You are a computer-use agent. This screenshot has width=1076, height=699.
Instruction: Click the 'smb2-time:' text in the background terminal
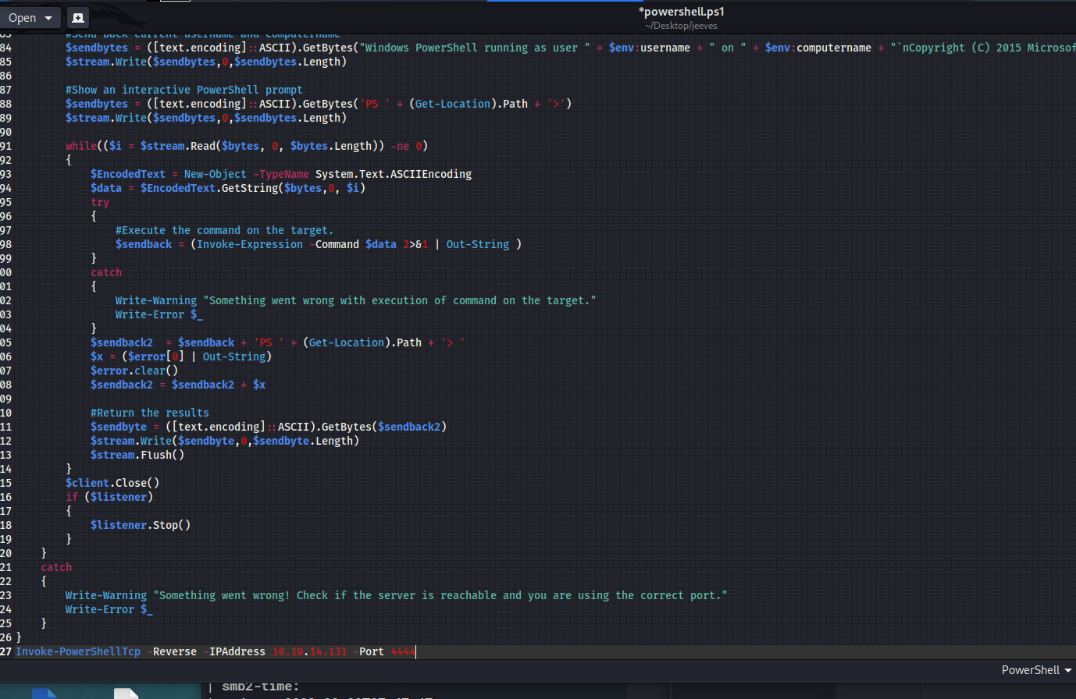(x=260, y=687)
